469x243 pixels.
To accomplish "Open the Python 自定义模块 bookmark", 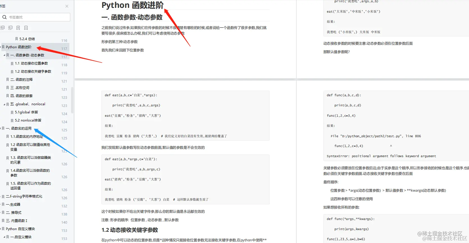I will point(20,229).
